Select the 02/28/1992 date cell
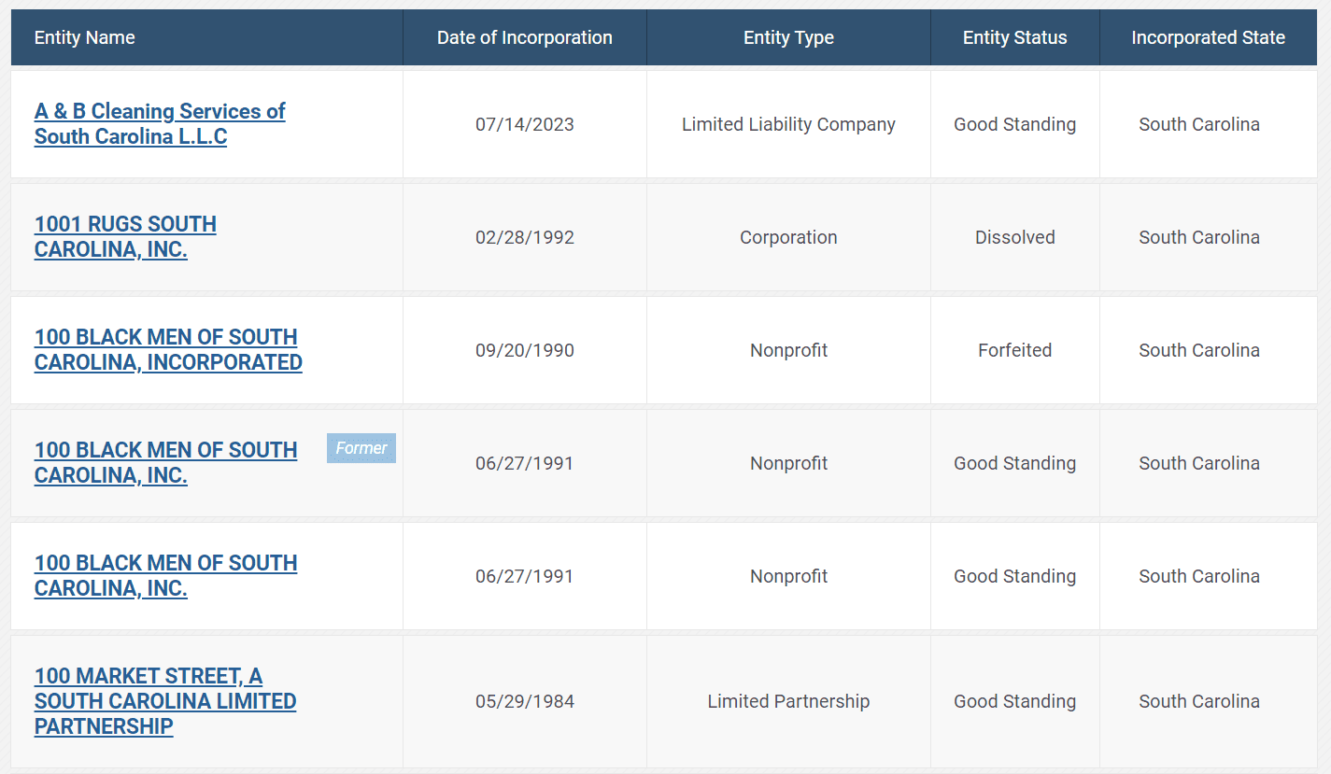 (x=524, y=237)
